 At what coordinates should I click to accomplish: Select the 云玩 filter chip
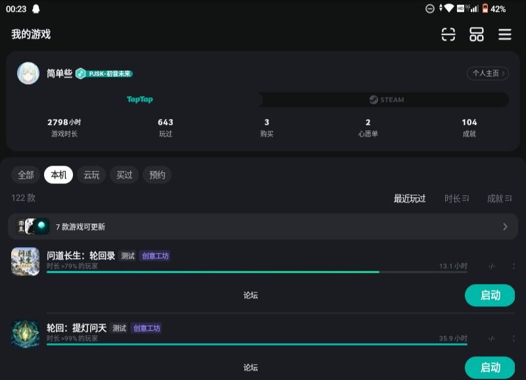(x=91, y=175)
